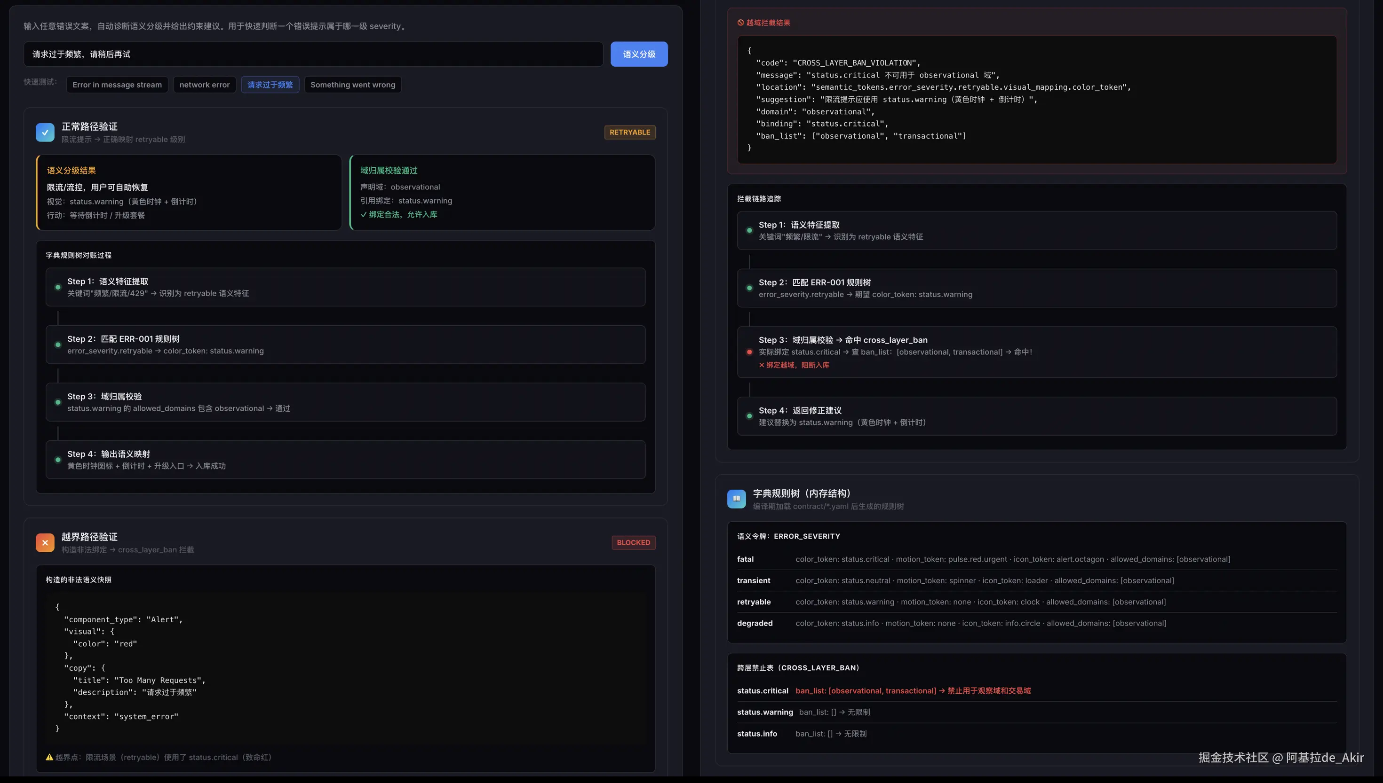Click the red dot of Step 3 命中 cross_layer_ban

pyautogui.click(x=749, y=352)
